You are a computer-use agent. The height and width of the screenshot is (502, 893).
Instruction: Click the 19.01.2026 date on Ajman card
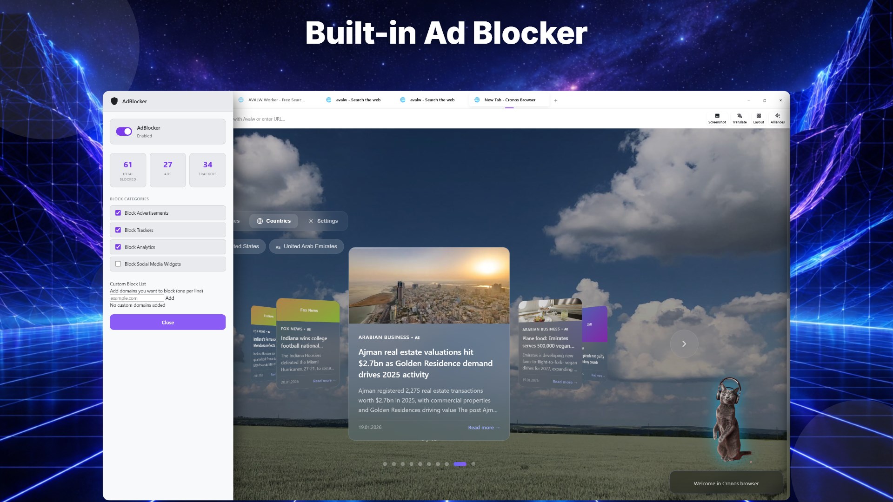[x=370, y=428]
